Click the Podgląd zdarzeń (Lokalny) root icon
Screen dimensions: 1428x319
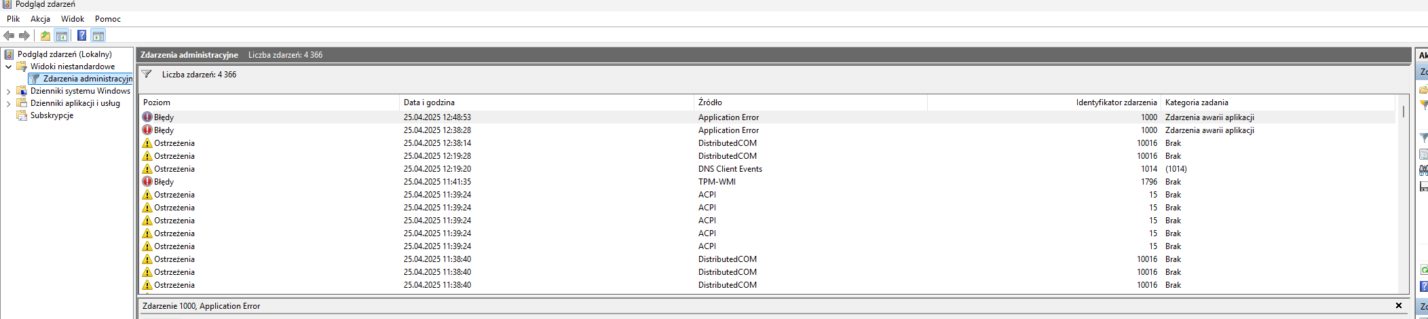(10, 54)
